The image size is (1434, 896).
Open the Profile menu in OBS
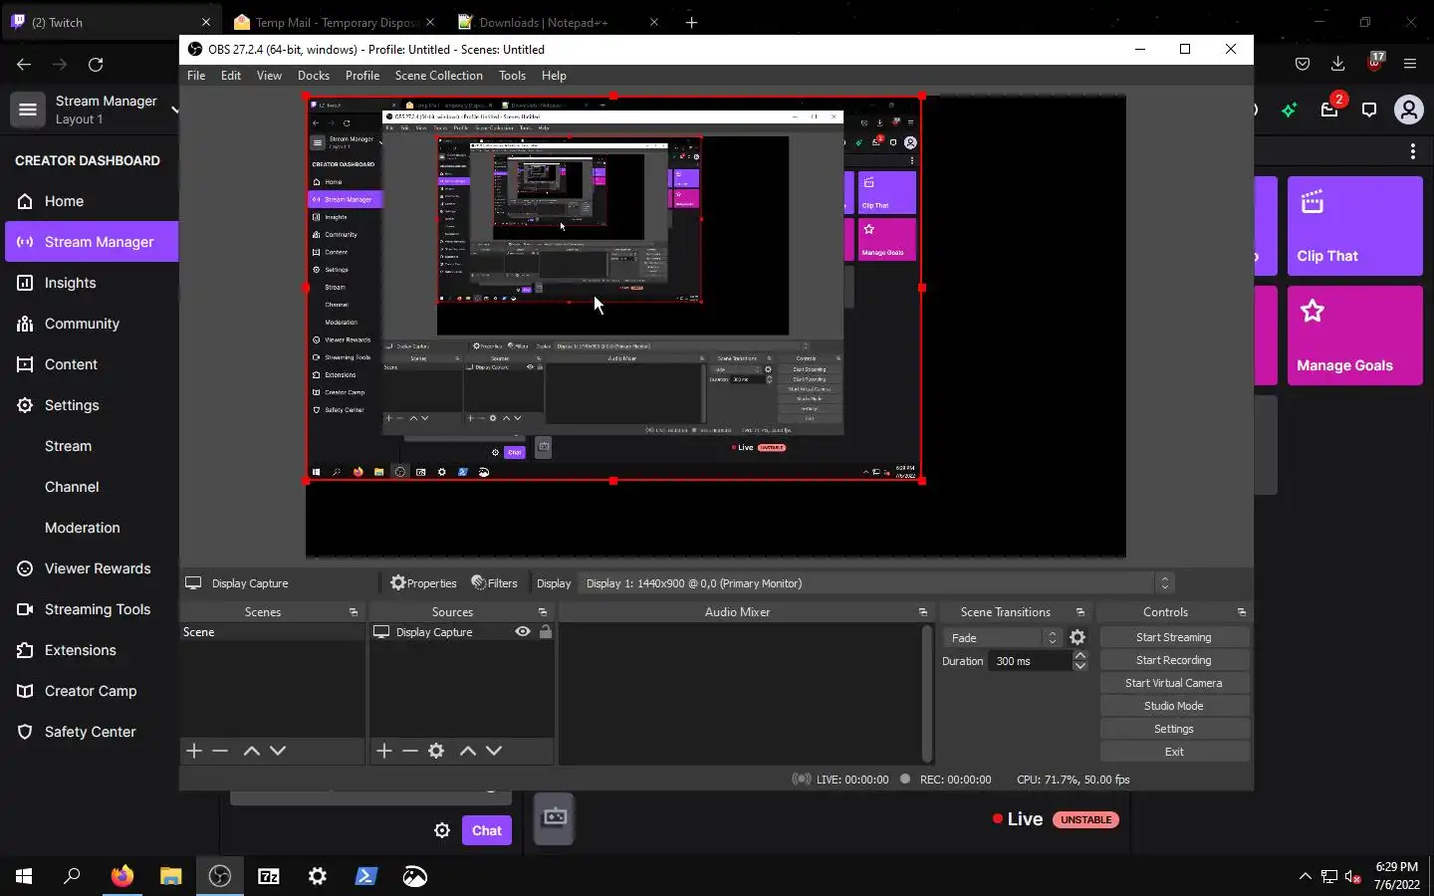click(362, 76)
